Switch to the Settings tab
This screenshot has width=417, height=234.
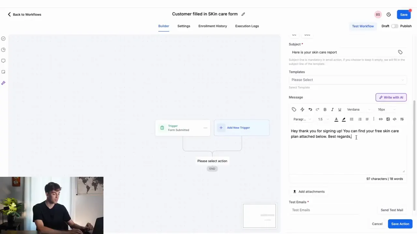coord(184,26)
